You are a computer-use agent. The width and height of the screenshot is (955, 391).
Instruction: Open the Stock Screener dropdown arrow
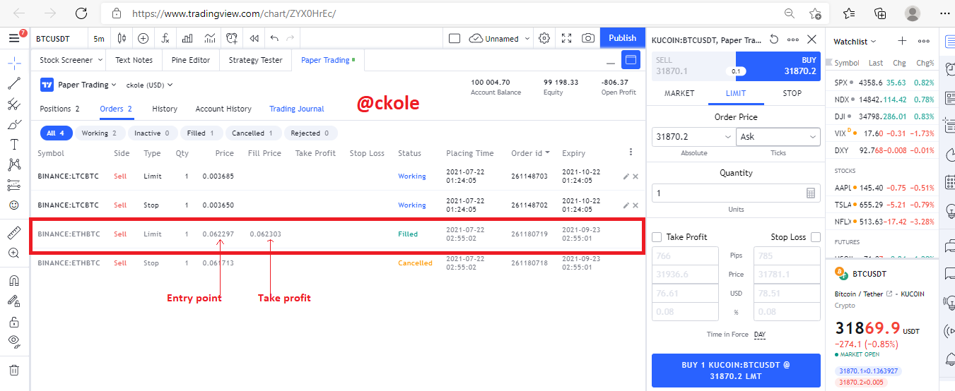pyautogui.click(x=100, y=60)
